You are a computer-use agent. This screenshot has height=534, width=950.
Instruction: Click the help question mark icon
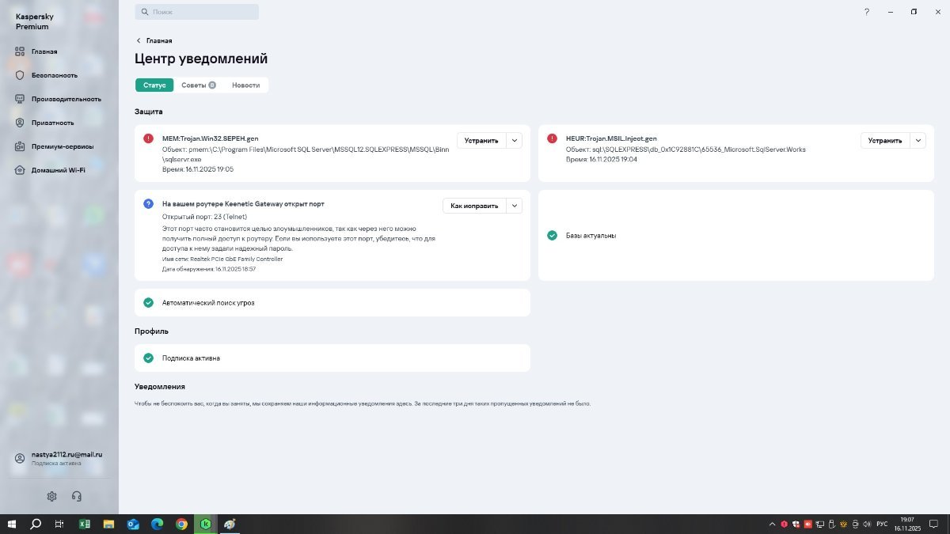pos(867,12)
